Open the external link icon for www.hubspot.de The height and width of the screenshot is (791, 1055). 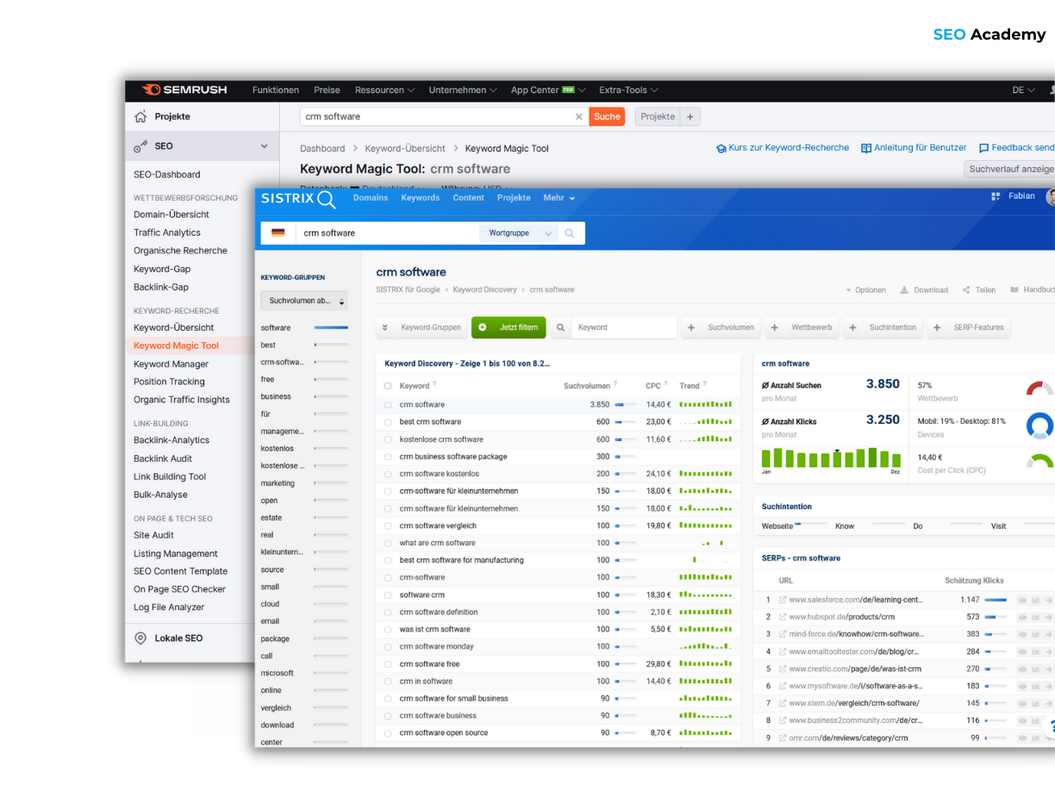coord(783,617)
